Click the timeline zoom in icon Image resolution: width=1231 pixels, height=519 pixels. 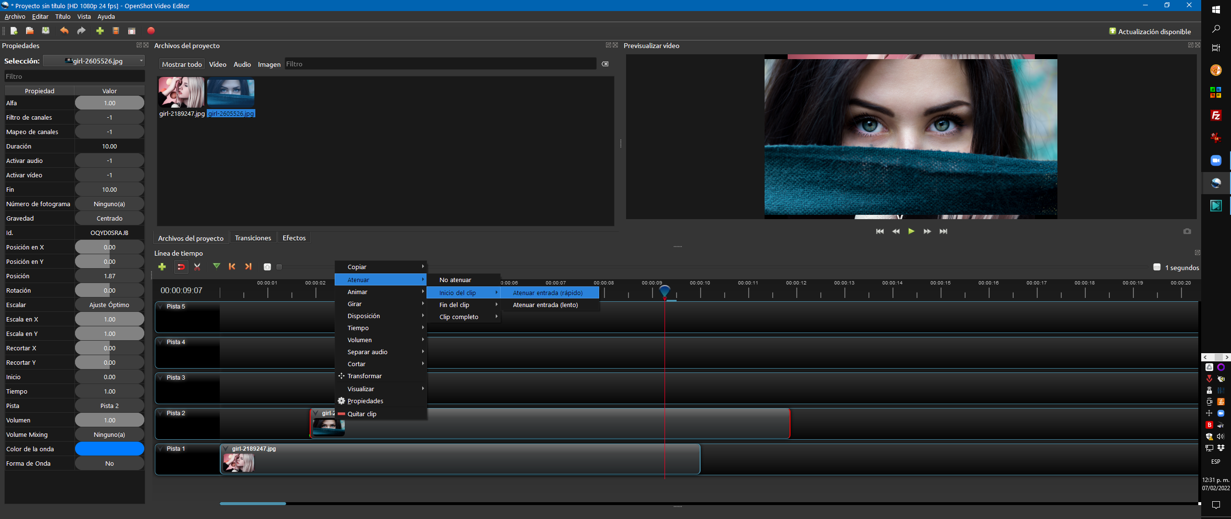pos(267,267)
